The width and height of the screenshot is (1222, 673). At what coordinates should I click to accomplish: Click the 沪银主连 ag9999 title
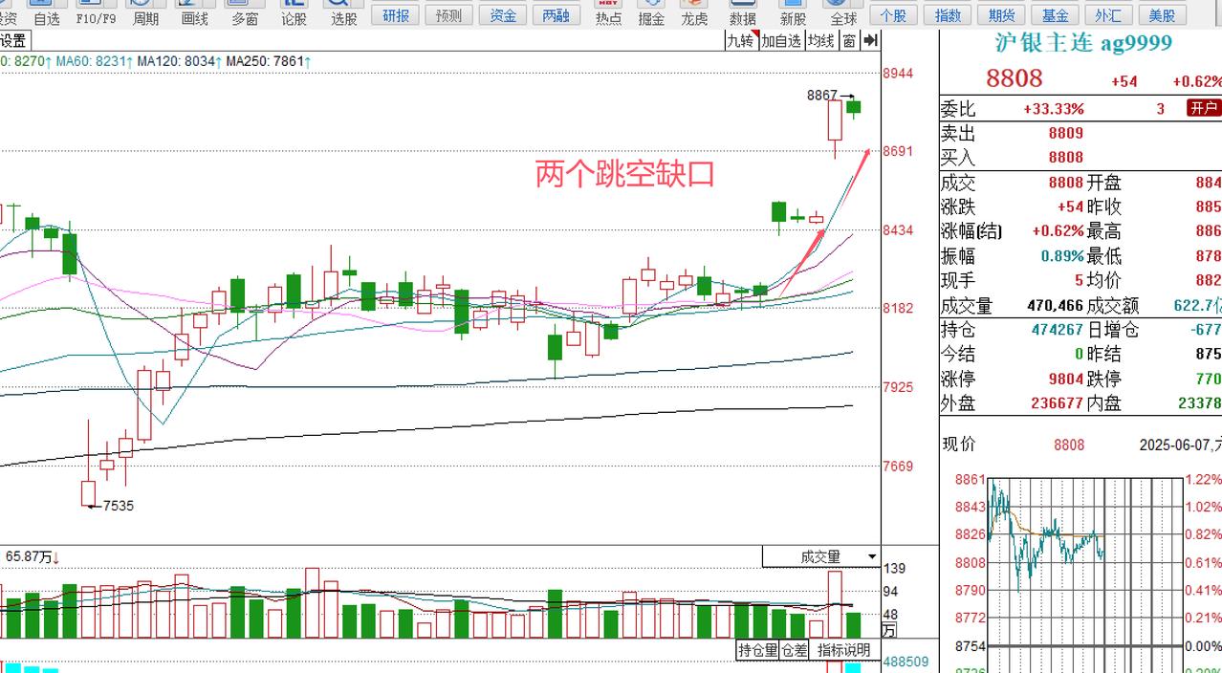(x=1083, y=43)
